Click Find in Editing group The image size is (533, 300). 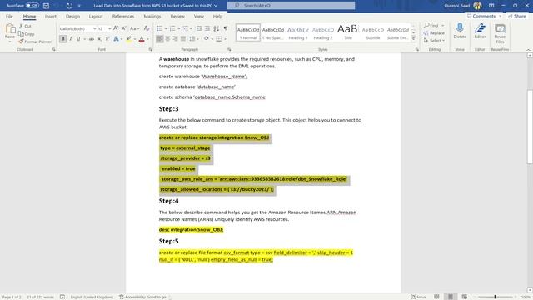(x=434, y=26)
